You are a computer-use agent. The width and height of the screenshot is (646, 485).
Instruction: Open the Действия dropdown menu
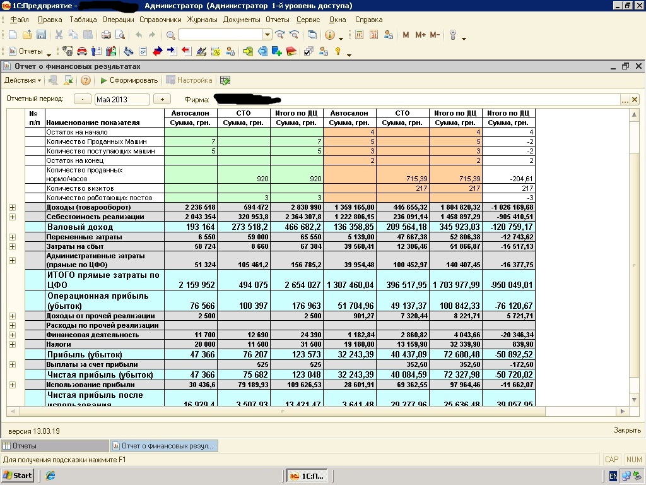point(23,80)
